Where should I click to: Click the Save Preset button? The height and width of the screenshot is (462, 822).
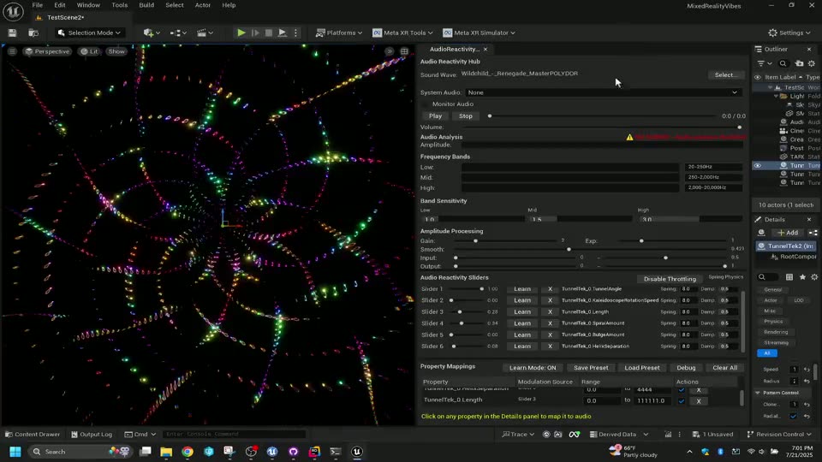pos(591,368)
